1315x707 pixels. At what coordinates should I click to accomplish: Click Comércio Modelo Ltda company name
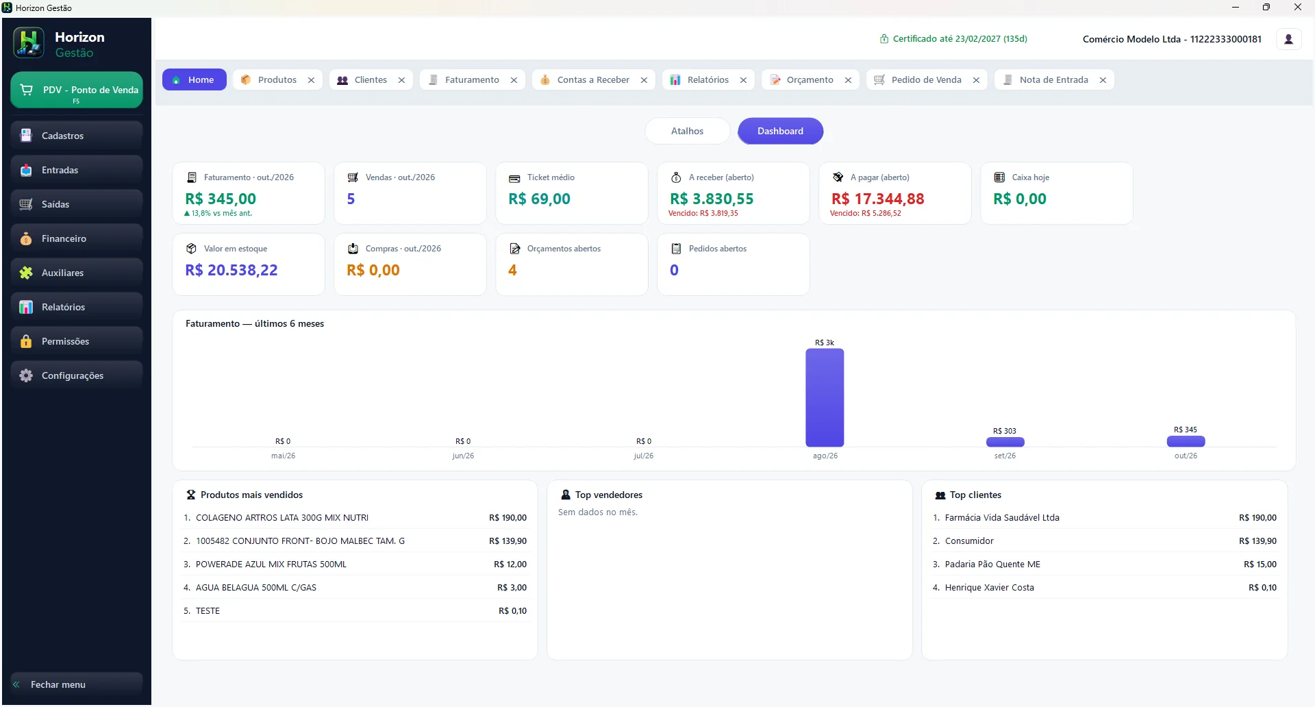1172,39
